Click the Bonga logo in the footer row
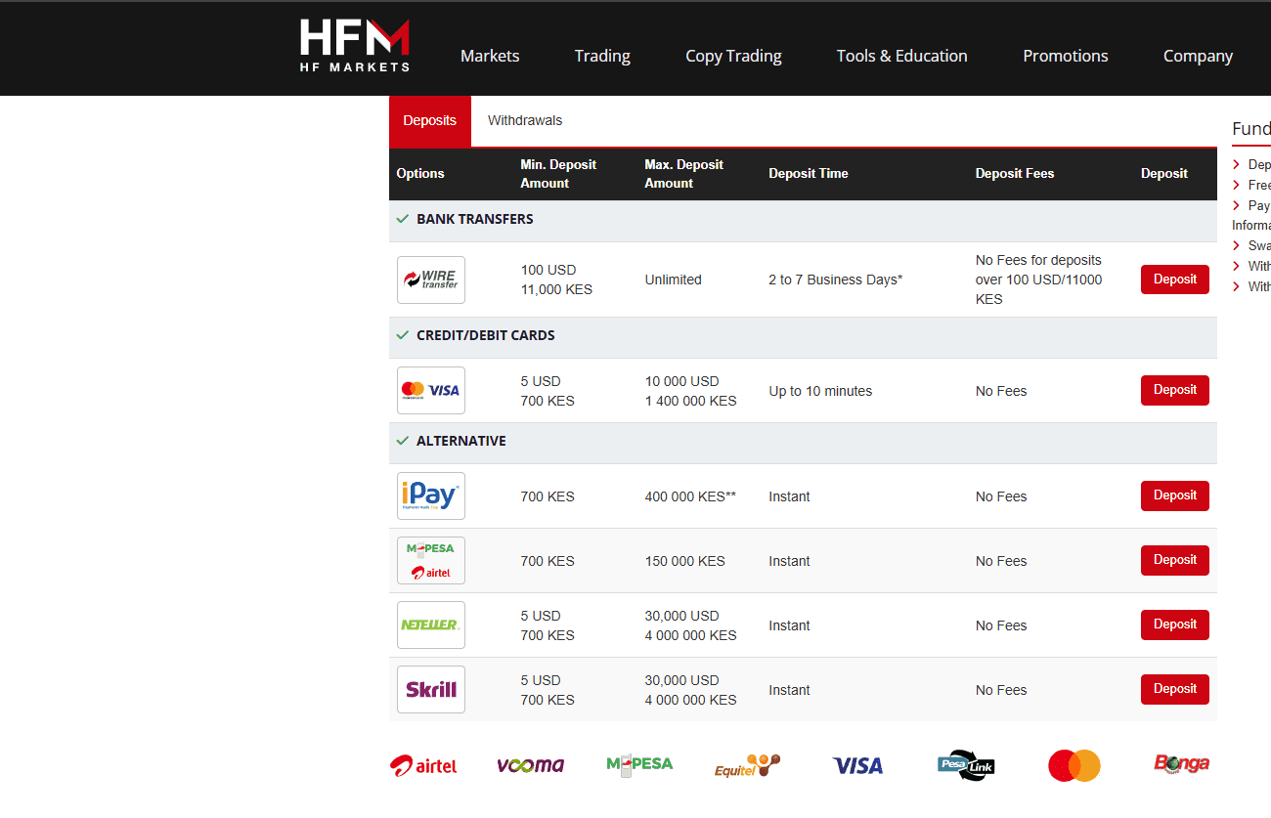 pos(1180,765)
